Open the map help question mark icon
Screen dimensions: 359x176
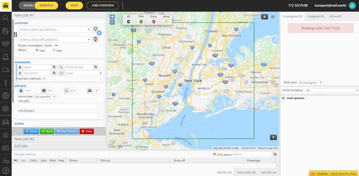[x=273, y=17]
